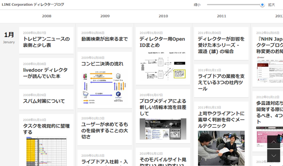Open post 動画検索が出来るまで

(105, 39)
